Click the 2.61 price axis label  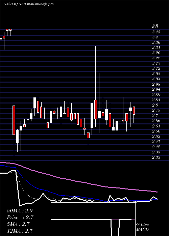click(x=156, y=126)
